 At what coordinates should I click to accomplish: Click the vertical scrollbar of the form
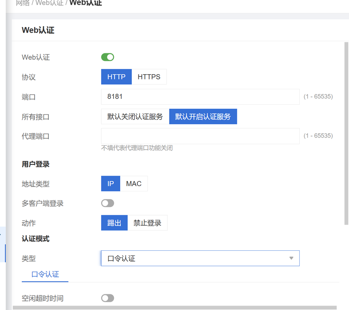(x=346, y=133)
